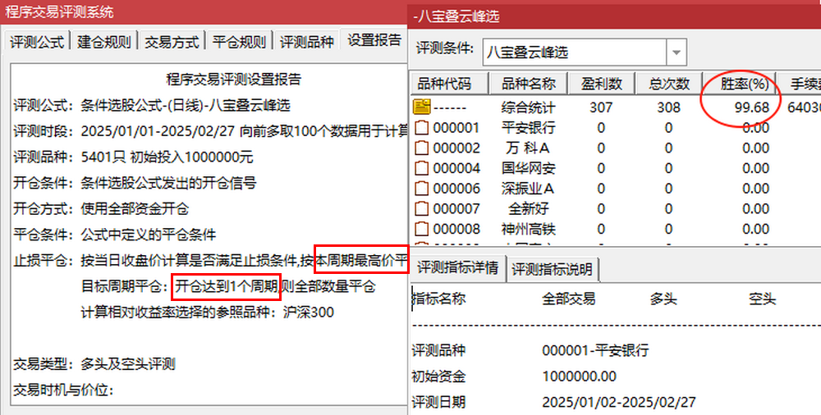Image resolution: width=821 pixels, height=415 pixels.
Task: Click the 多头 column label
Action: point(663,299)
